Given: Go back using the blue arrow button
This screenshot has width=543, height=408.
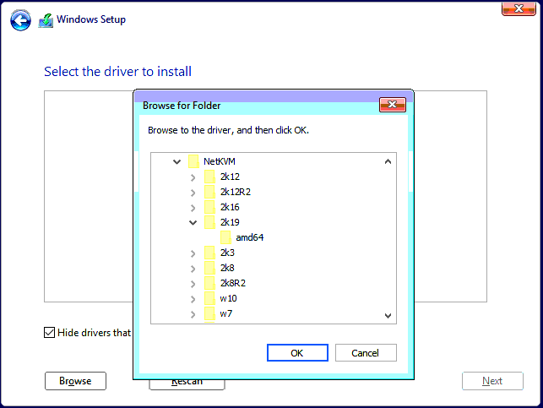Looking at the screenshot, I should click(x=20, y=20).
